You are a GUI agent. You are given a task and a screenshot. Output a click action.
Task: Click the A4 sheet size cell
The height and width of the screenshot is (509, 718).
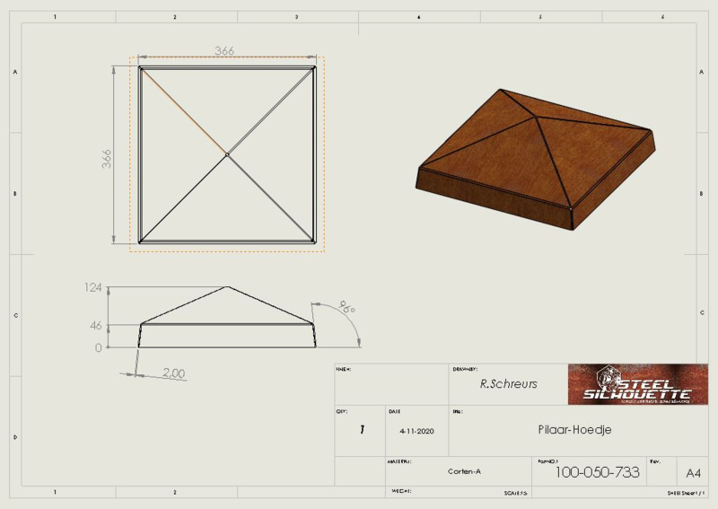coord(693,473)
